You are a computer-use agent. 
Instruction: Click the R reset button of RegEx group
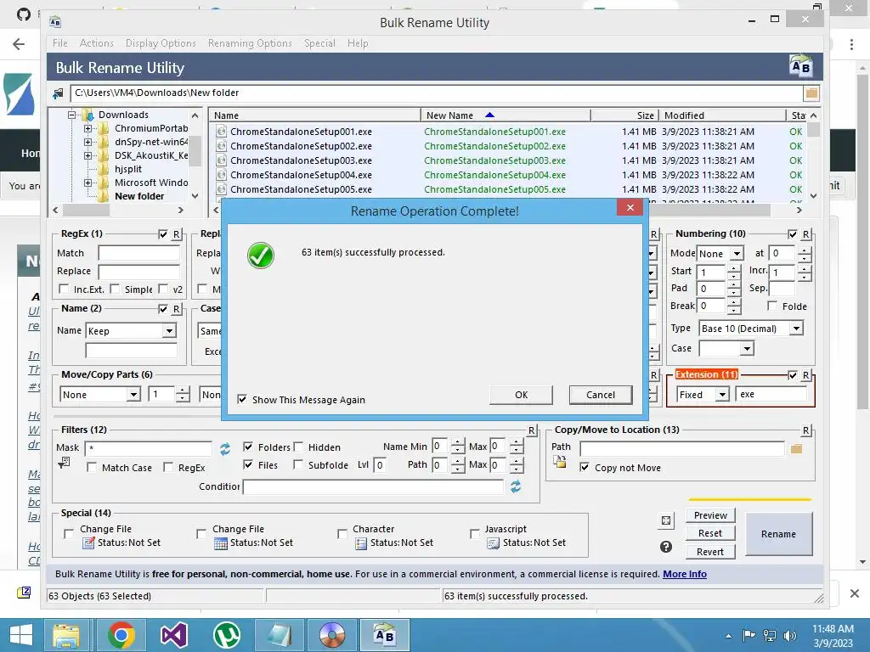click(177, 234)
